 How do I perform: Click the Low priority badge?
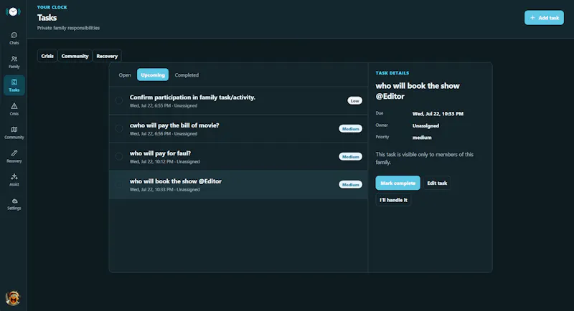354,100
